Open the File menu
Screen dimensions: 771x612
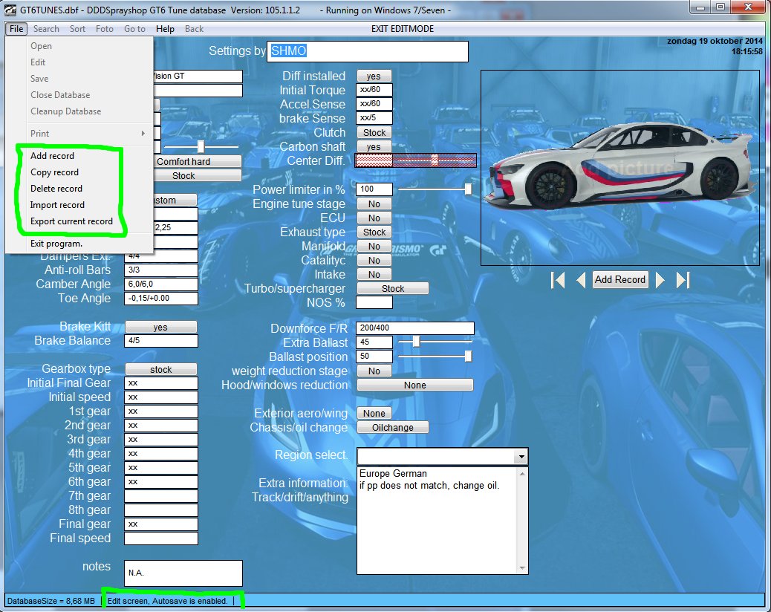pos(16,29)
